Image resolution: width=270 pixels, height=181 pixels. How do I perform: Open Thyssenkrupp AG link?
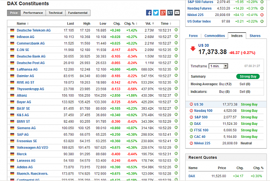(30, 89)
